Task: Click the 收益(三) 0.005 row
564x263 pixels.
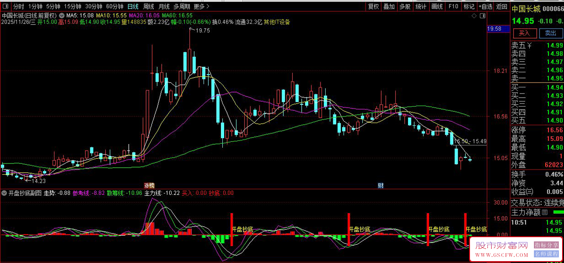Action: (537, 192)
